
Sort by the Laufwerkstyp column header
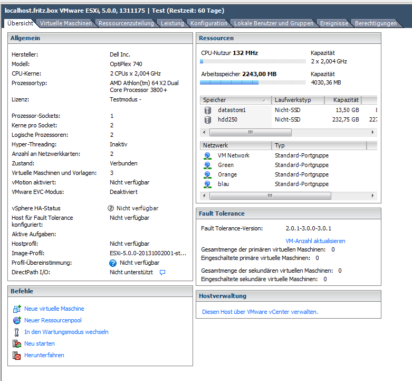pyautogui.click(x=298, y=100)
